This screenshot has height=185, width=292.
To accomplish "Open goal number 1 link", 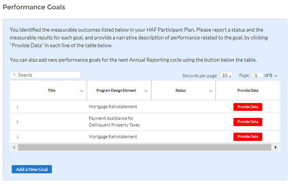I will 18,107.
